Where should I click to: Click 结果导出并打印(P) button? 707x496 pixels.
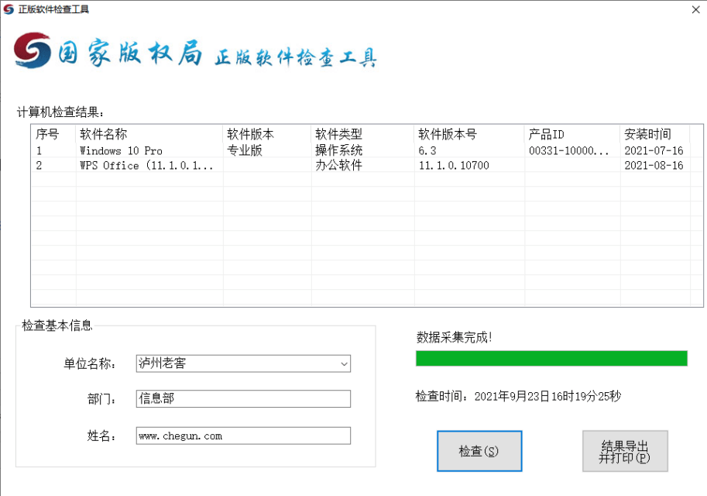click(625, 451)
